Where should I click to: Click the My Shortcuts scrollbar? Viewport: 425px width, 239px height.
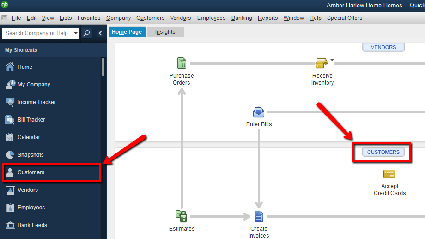103,67
